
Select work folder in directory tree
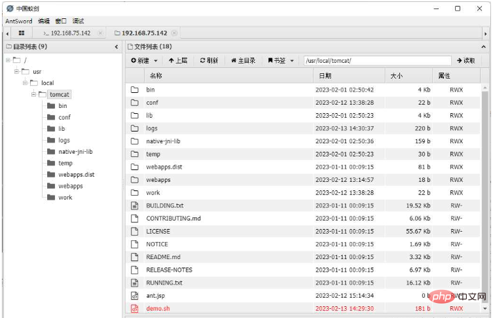tap(65, 198)
